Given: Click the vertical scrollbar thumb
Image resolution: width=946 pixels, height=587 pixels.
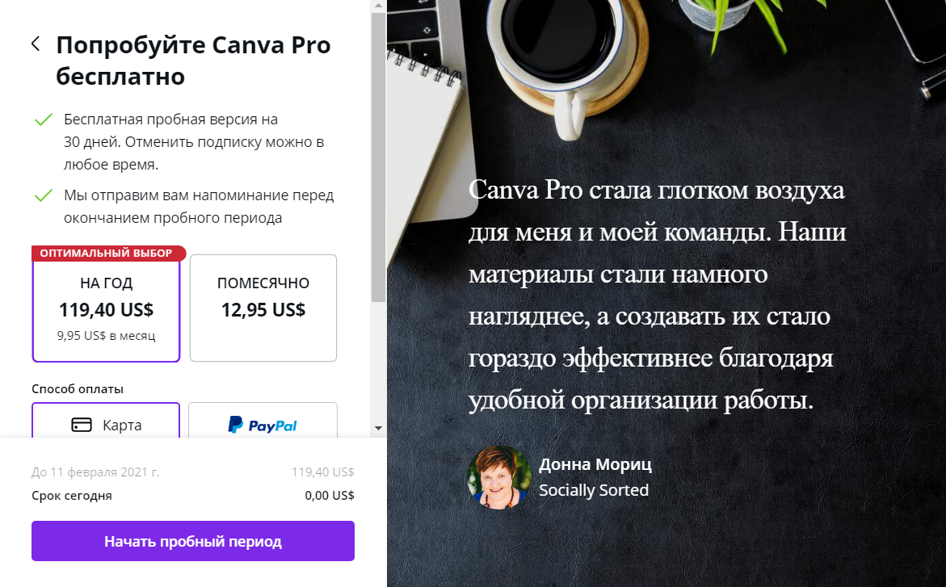Looking at the screenshot, I should [x=378, y=157].
